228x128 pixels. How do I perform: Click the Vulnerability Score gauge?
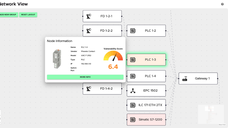[113, 56]
